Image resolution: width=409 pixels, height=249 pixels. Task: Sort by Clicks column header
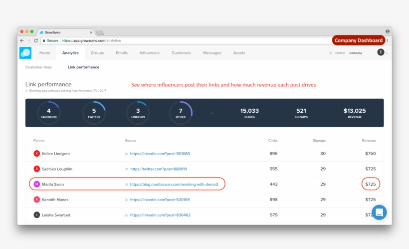tap(273, 140)
